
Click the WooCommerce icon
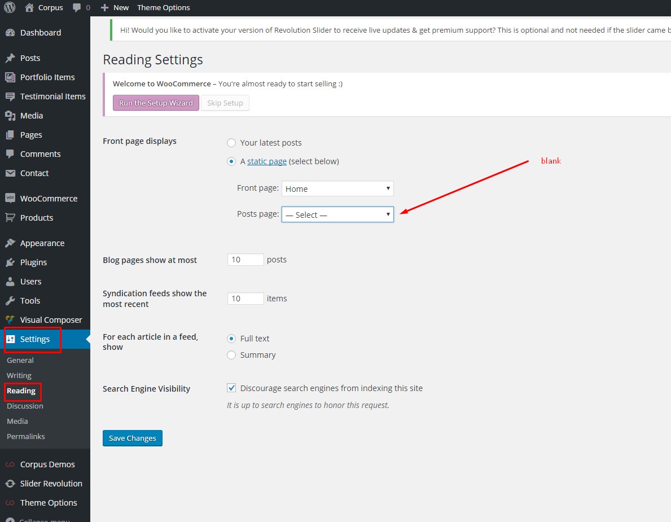(x=10, y=198)
